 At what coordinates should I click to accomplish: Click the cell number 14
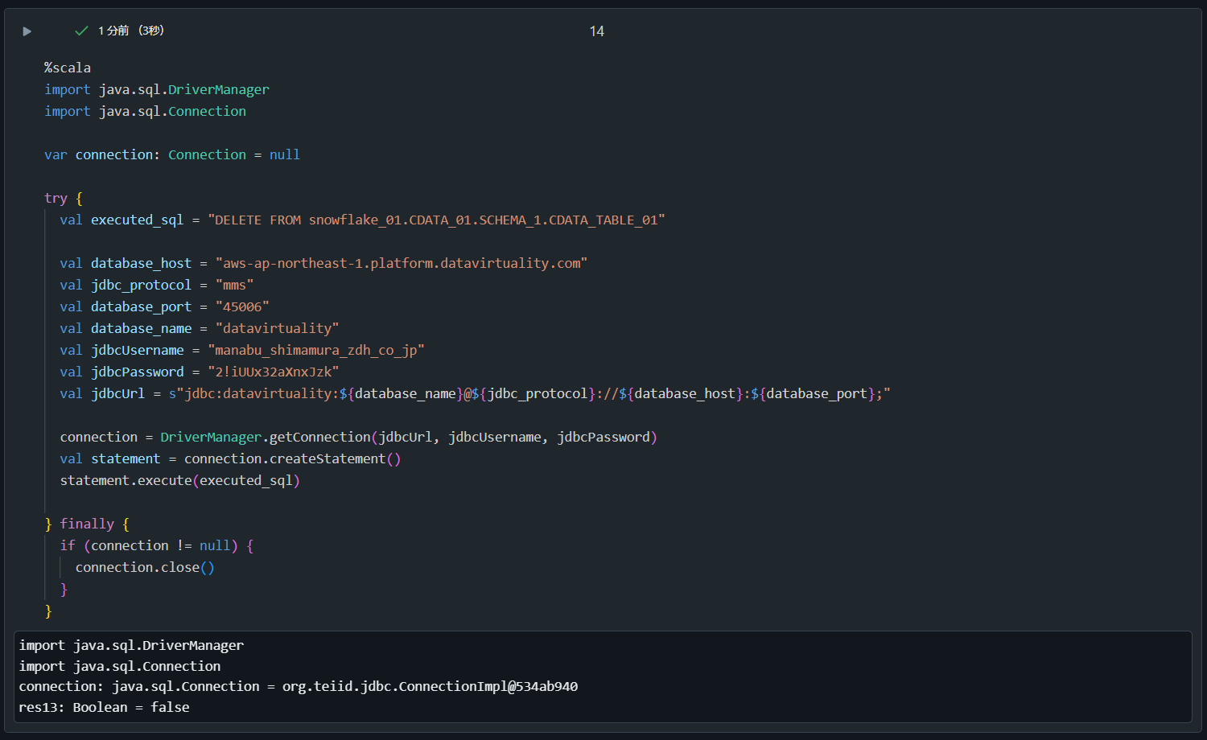point(597,31)
